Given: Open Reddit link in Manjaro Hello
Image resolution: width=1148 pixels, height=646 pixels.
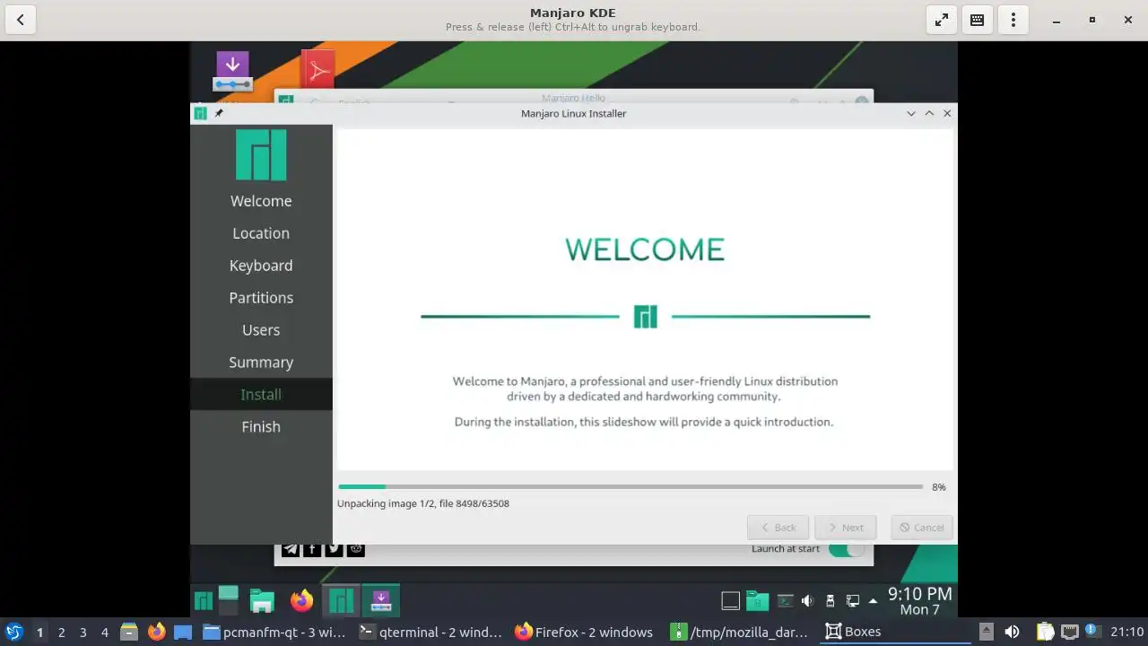Looking at the screenshot, I should (x=356, y=549).
